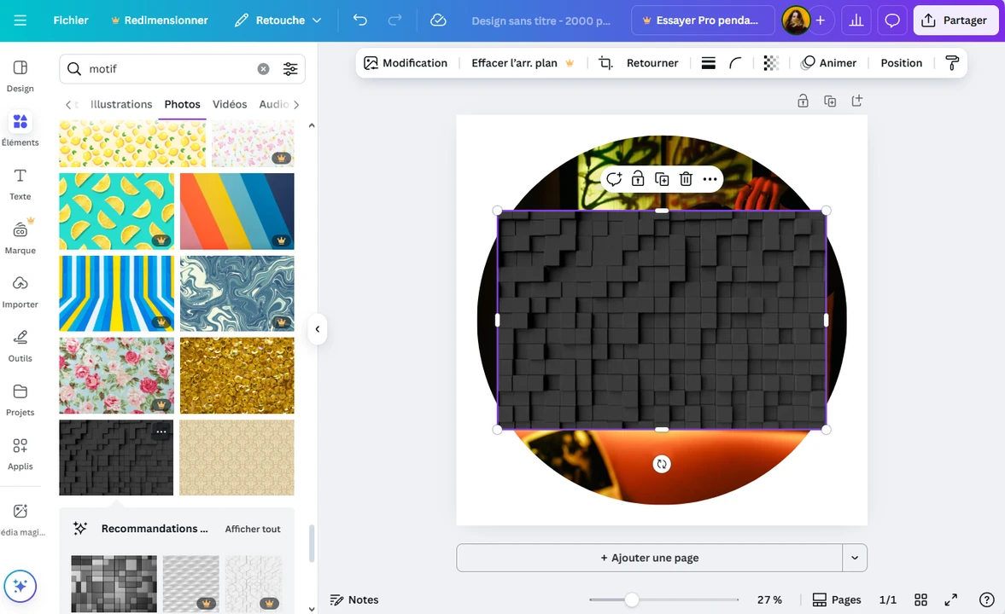Image resolution: width=1005 pixels, height=614 pixels.
Task: Check cloud save status icon
Action: point(438,20)
